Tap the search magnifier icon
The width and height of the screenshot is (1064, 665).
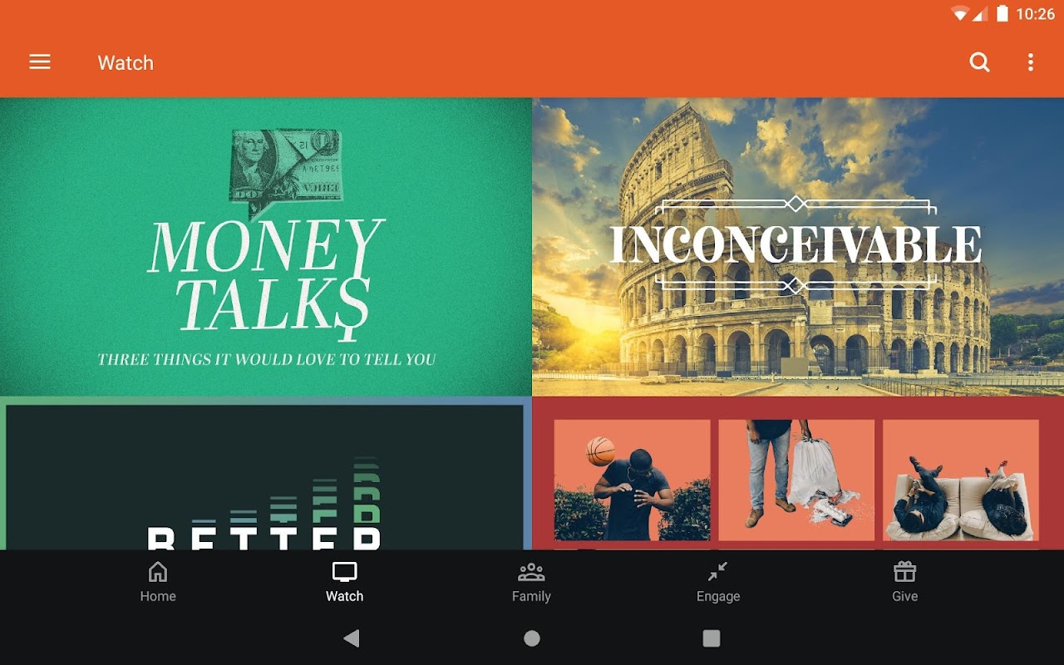coord(980,62)
